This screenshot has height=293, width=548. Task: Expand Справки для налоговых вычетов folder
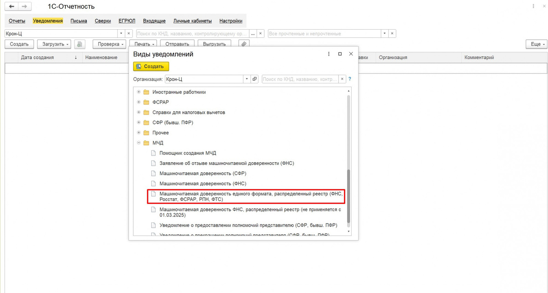139,112
